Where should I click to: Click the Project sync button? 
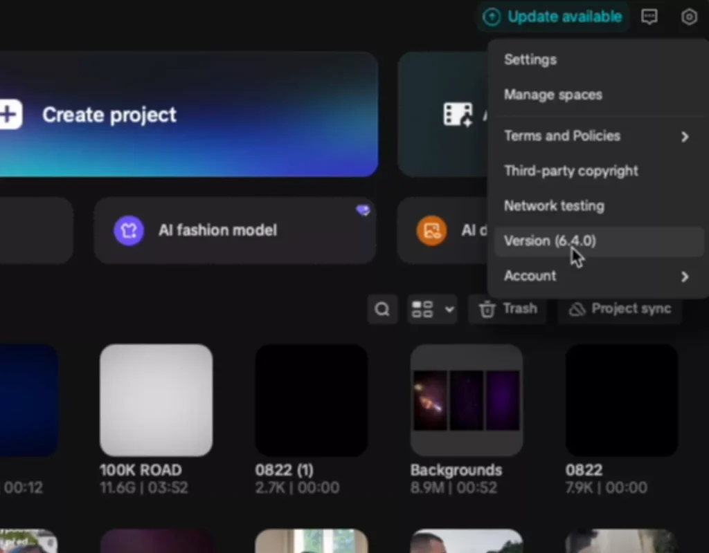[x=620, y=309]
